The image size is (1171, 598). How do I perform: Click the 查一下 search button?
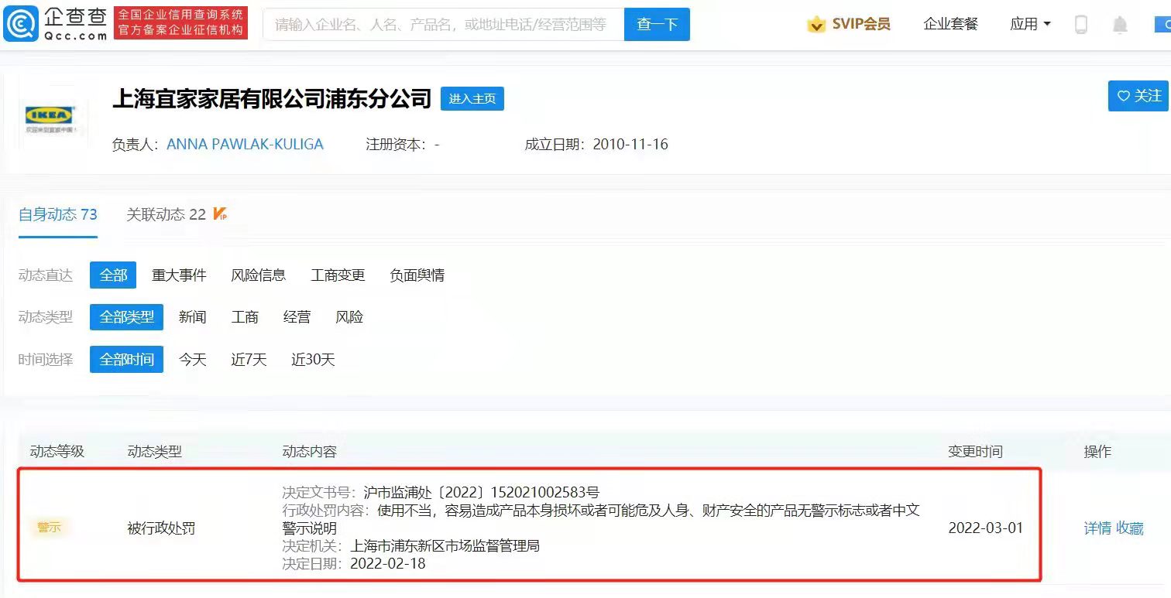657,25
